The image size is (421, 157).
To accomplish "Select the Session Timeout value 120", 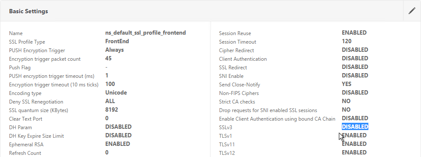I will (347, 41).
